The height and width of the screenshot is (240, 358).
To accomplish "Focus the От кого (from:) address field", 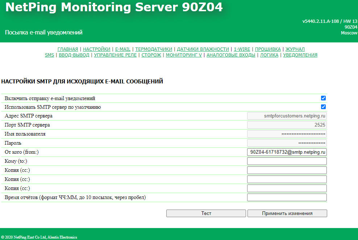I will click(x=287, y=152).
